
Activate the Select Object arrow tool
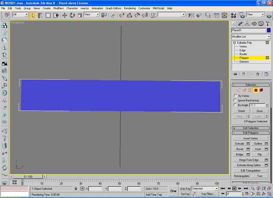(33, 15)
